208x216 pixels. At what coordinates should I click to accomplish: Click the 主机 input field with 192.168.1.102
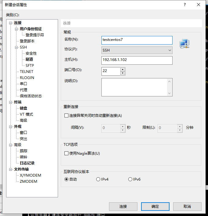[x=137, y=60]
